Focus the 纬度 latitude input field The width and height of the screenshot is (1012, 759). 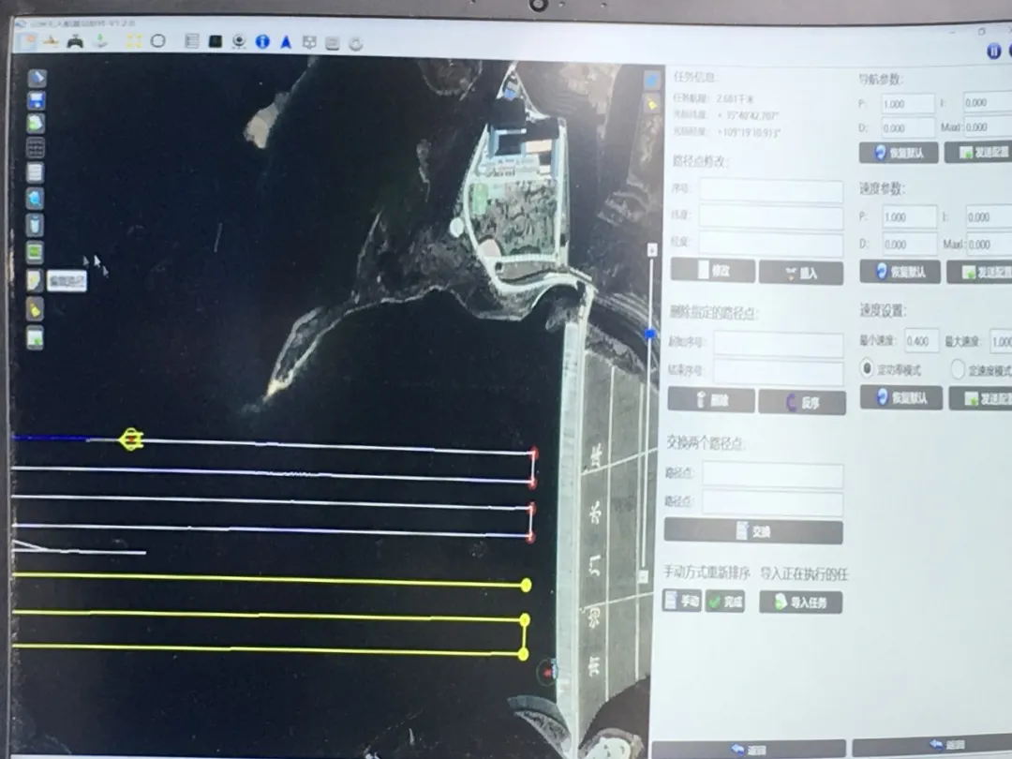(x=771, y=217)
